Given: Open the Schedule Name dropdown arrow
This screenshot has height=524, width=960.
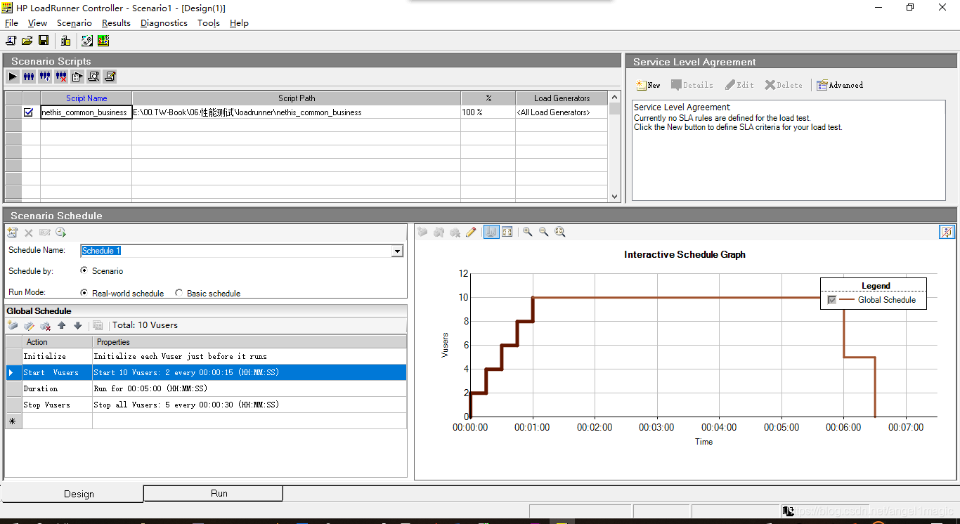Looking at the screenshot, I should 398,251.
